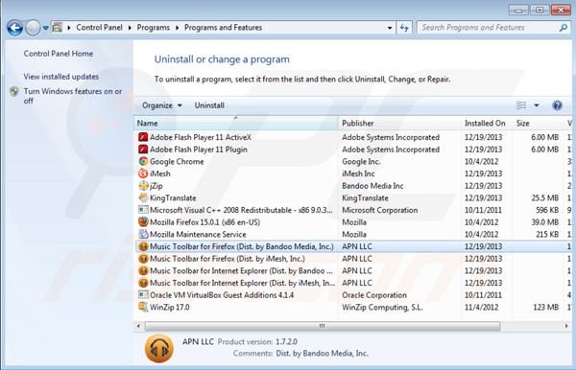The height and width of the screenshot is (370, 576).
Task: Click the horizontal scrollbar thumb
Action: point(323,326)
